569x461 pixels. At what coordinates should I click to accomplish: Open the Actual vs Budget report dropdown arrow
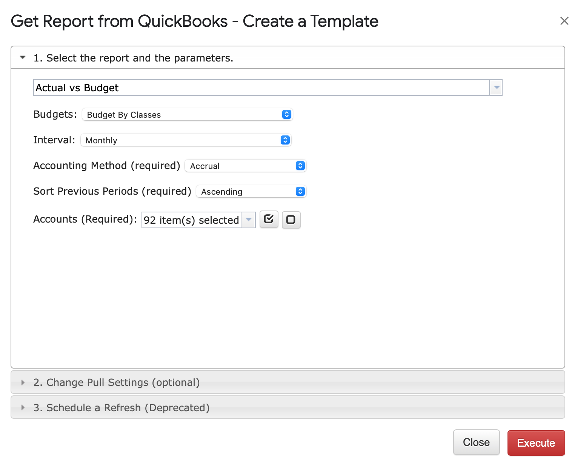pyautogui.click(x=496, y=88)
